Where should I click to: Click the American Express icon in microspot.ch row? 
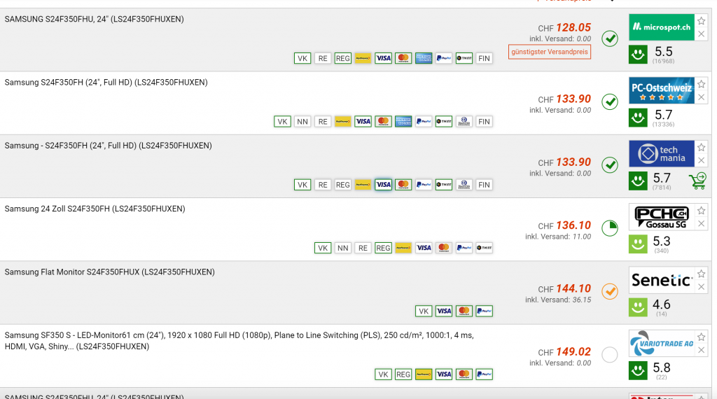[424, 58]
